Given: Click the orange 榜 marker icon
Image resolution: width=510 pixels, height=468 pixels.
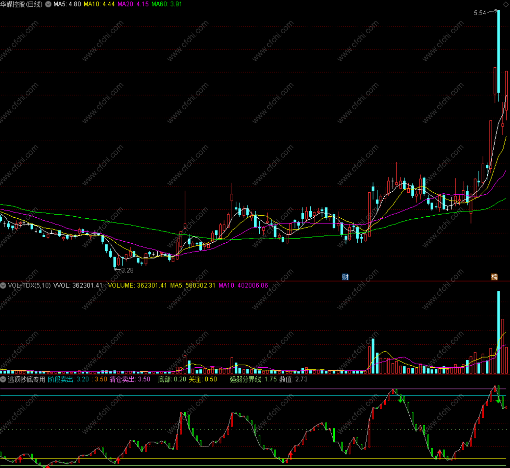Looking at the screenshot, I should point(494,277).
